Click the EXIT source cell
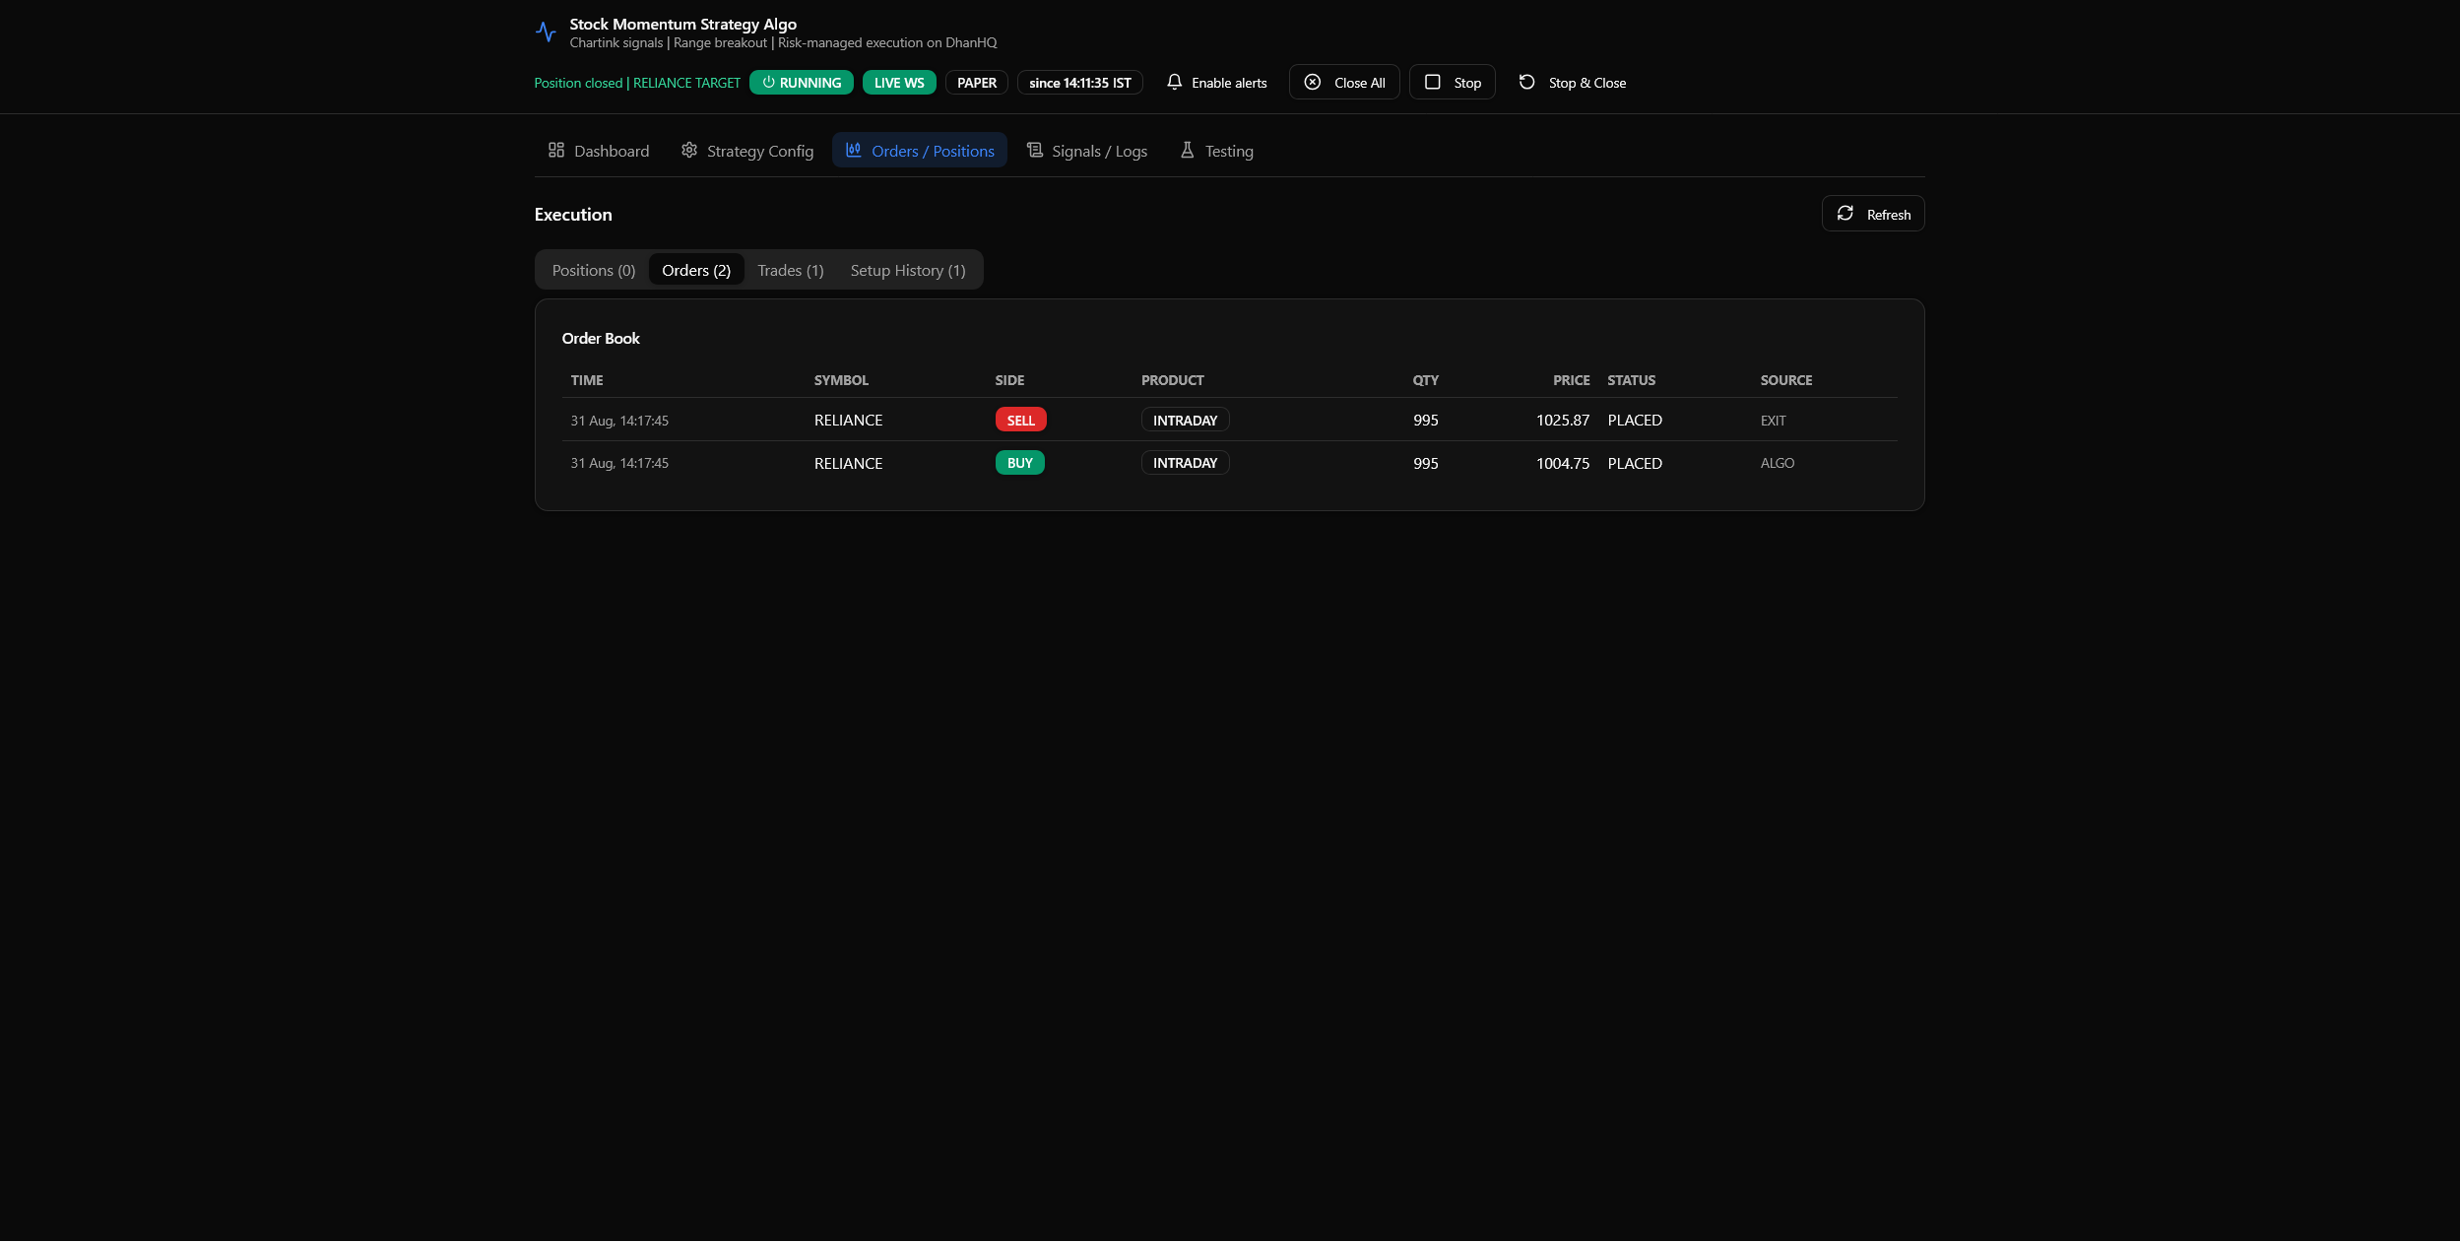The height and width of the screenshot is (1242, 2460). click(1774, 421)
